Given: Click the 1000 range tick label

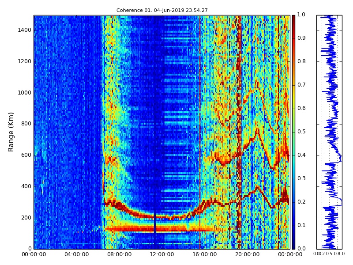Looking at the screenshot, I should coord(24,93).
